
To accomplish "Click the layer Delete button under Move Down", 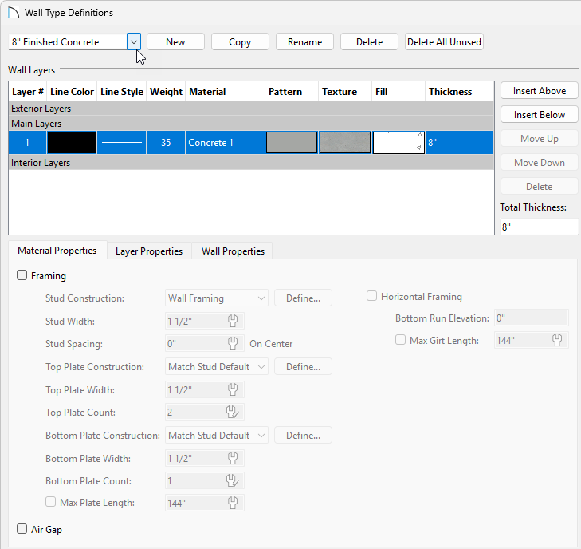I will (x=539, y=186).
